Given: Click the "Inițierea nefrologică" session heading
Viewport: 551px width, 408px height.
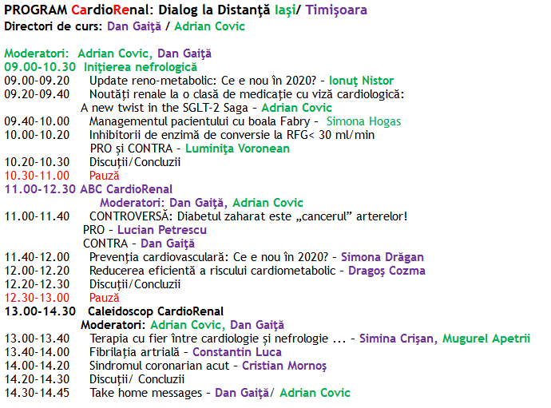Looking at the screenshot, I should 141,67.
